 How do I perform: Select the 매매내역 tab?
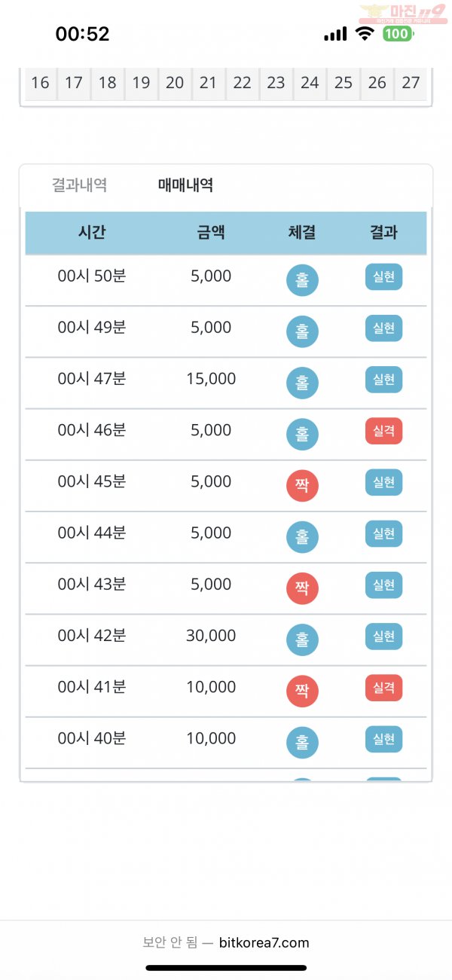pos(185,185)
